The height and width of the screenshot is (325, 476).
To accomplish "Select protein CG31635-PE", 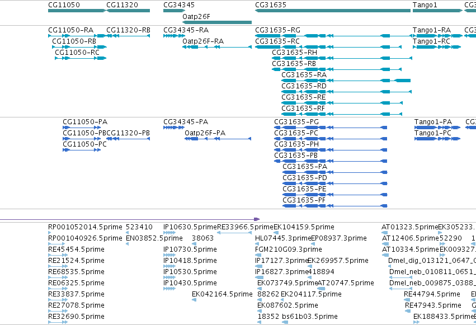I will click(335, 195).
